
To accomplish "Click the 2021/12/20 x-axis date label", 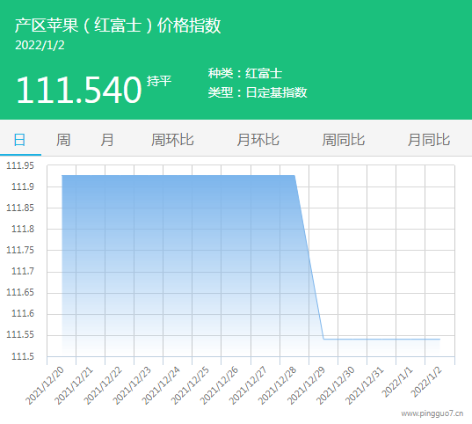I will [x=45, y=385].
